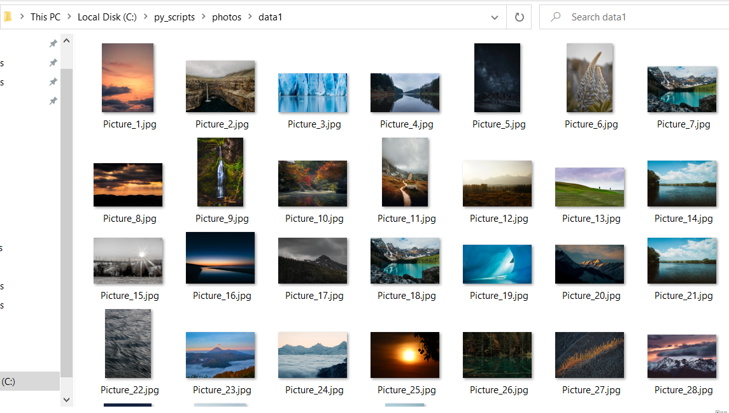The image size is (729, 413).
Task: Select the Picture_19.jpg blue ice cave file
Action: (x=497, y=264)
